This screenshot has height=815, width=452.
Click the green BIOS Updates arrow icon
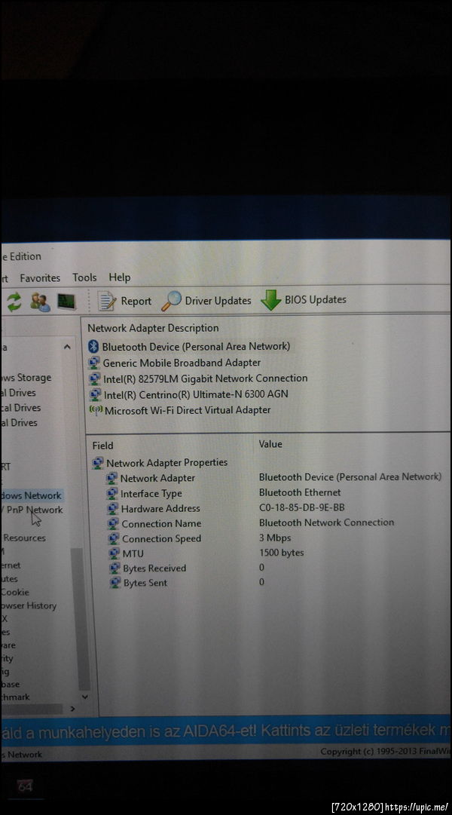coord(270,300)
